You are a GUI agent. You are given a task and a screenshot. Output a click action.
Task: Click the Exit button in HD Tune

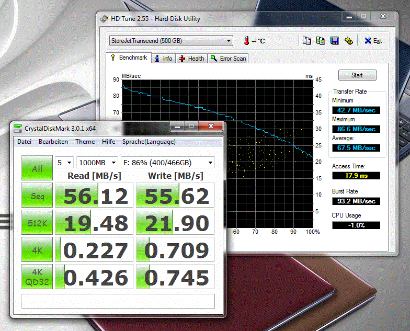coord(373,41)
